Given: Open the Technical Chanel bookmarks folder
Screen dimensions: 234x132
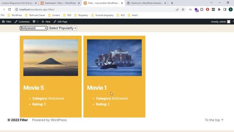Looking at the screenshot, I should pos(35,15).
